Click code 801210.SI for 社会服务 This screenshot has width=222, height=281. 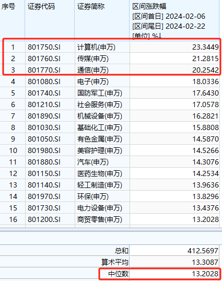pos(44,104)
